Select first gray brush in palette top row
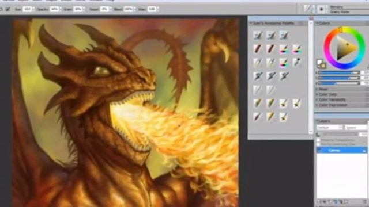The height and width of the screenshot is (207, 369). coord(258,36)
